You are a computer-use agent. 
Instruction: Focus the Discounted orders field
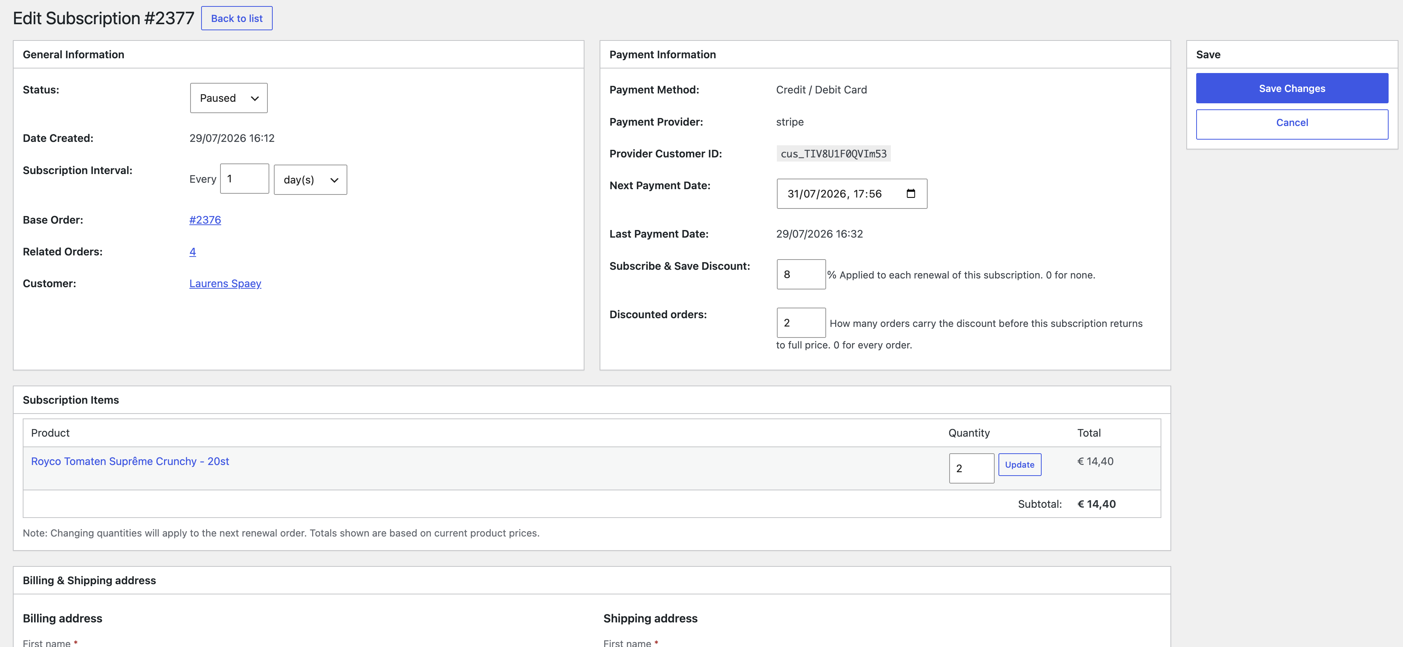(801, 323)
